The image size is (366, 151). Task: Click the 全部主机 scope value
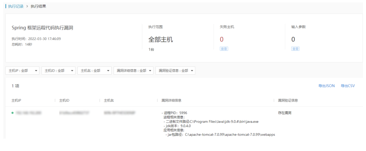point(161,39)
